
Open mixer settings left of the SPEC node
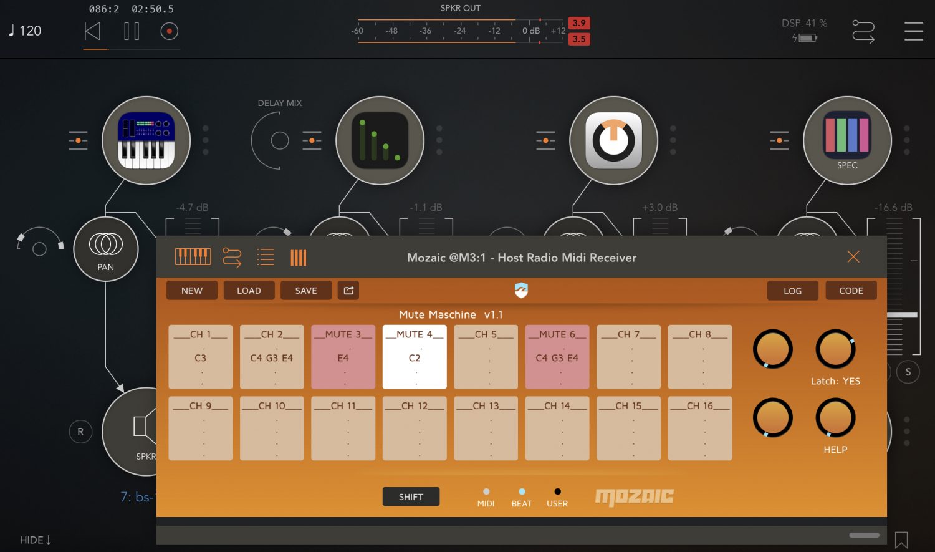pos(779,140)
